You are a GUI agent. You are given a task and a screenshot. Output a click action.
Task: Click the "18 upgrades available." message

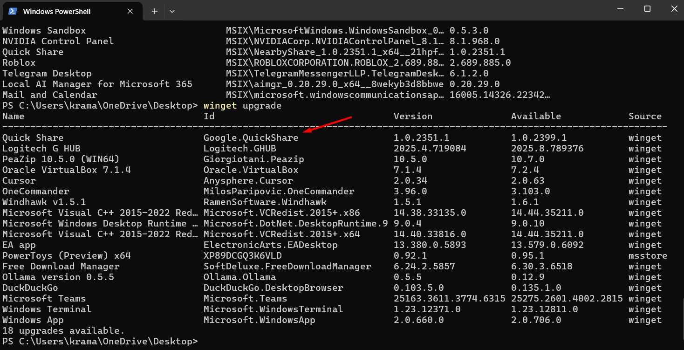63,330
